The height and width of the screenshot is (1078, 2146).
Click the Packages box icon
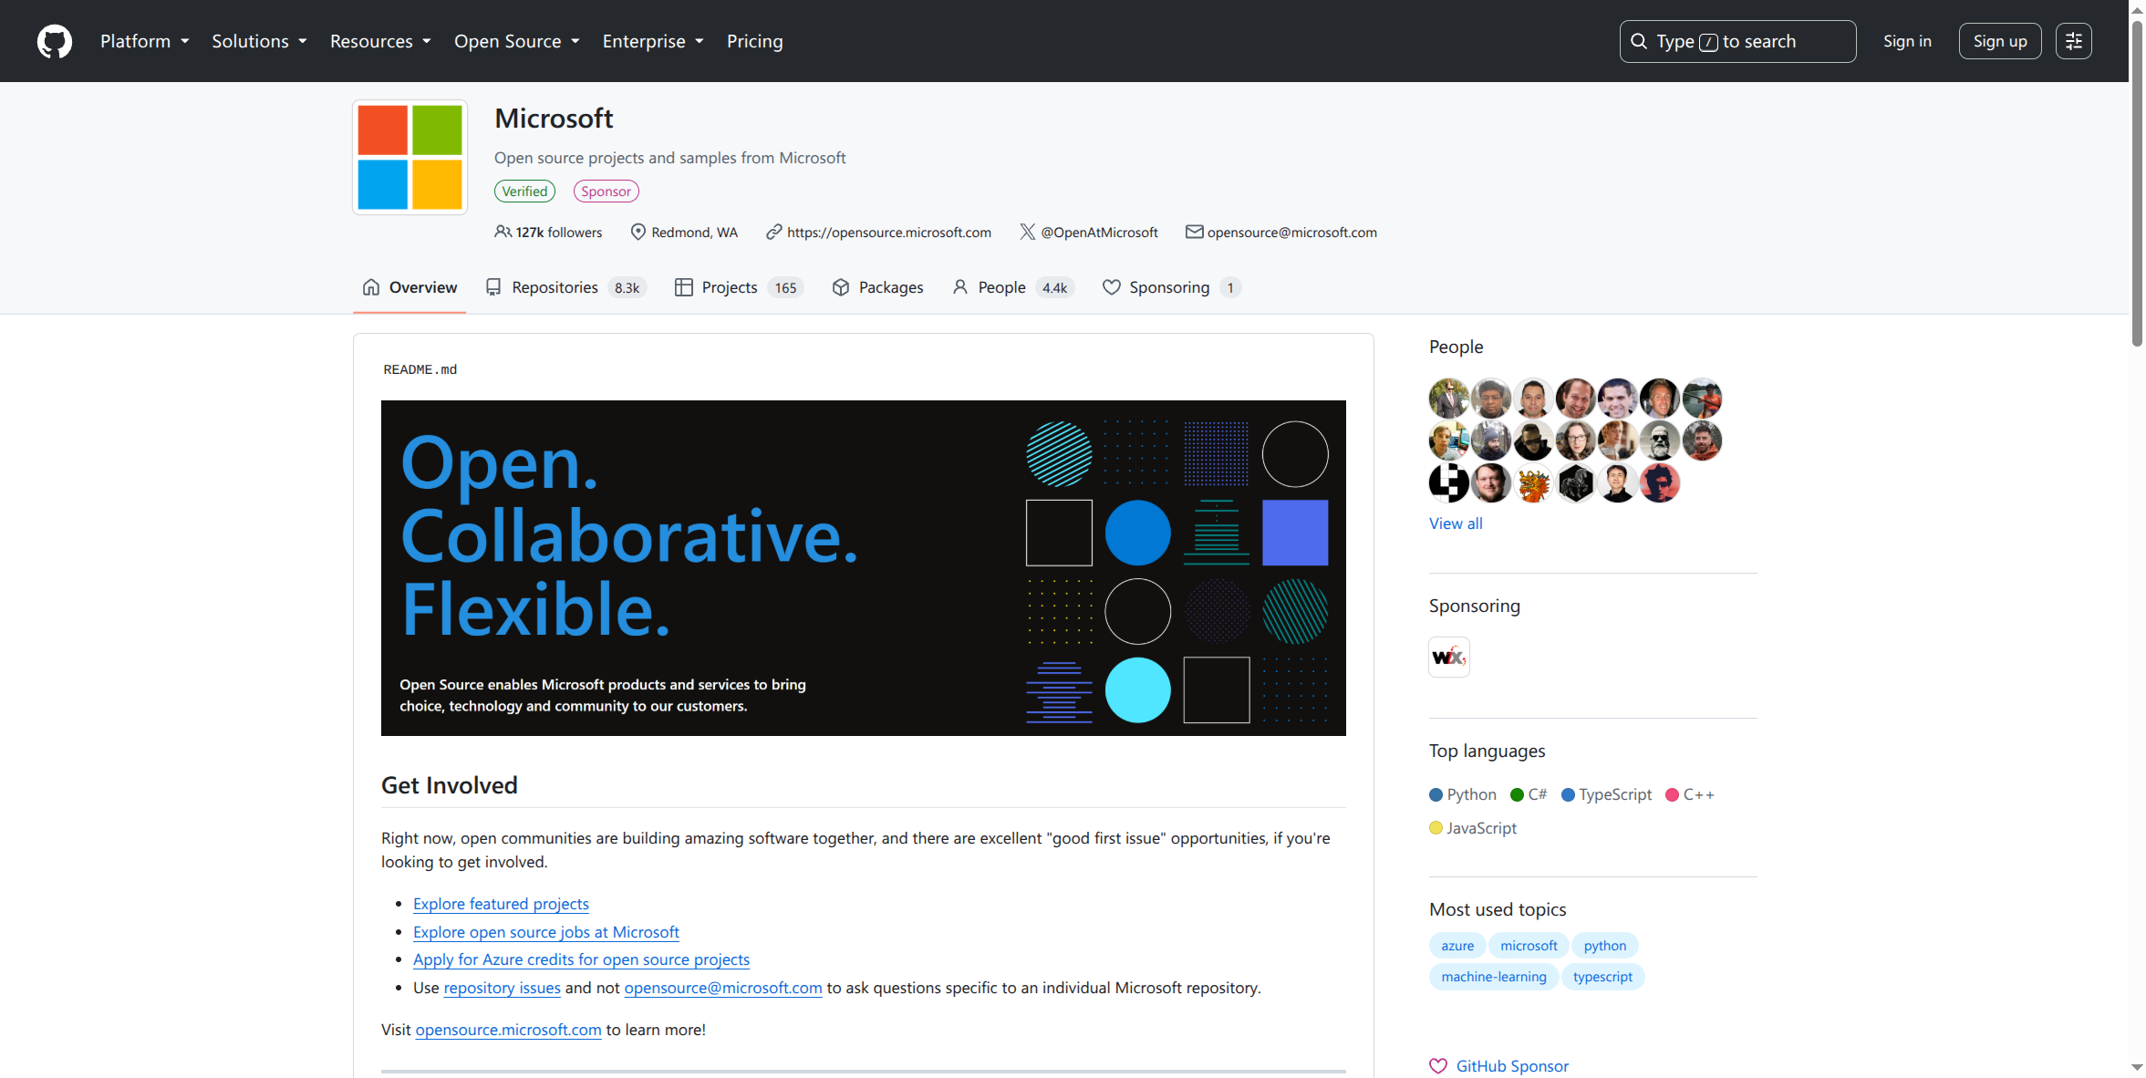pyautogui.click(x=841, y=287)
